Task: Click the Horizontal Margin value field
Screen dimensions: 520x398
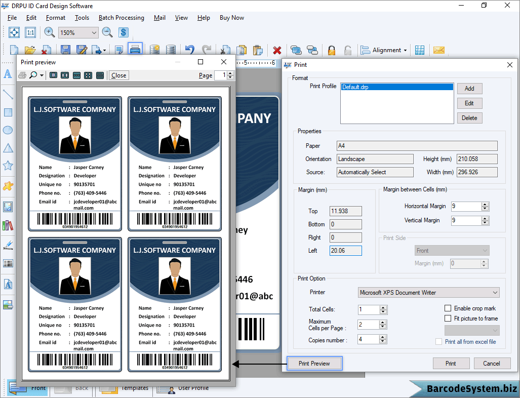Action: (466, 206)
